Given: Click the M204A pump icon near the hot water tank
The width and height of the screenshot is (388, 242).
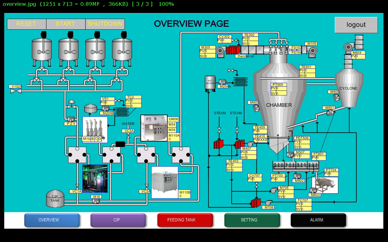Looking at the screenshot, I should tap(222, 82).
